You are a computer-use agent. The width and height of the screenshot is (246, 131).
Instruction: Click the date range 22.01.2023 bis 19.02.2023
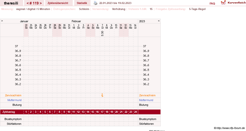click(115, 3)
